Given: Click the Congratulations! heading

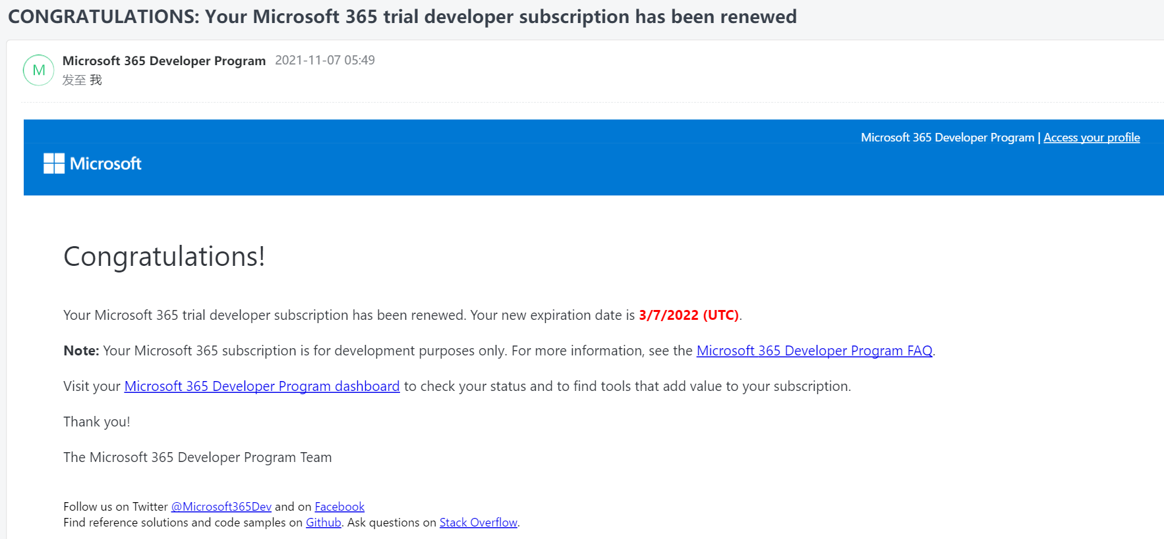Looking at the screenshot, I should (164, 257).
